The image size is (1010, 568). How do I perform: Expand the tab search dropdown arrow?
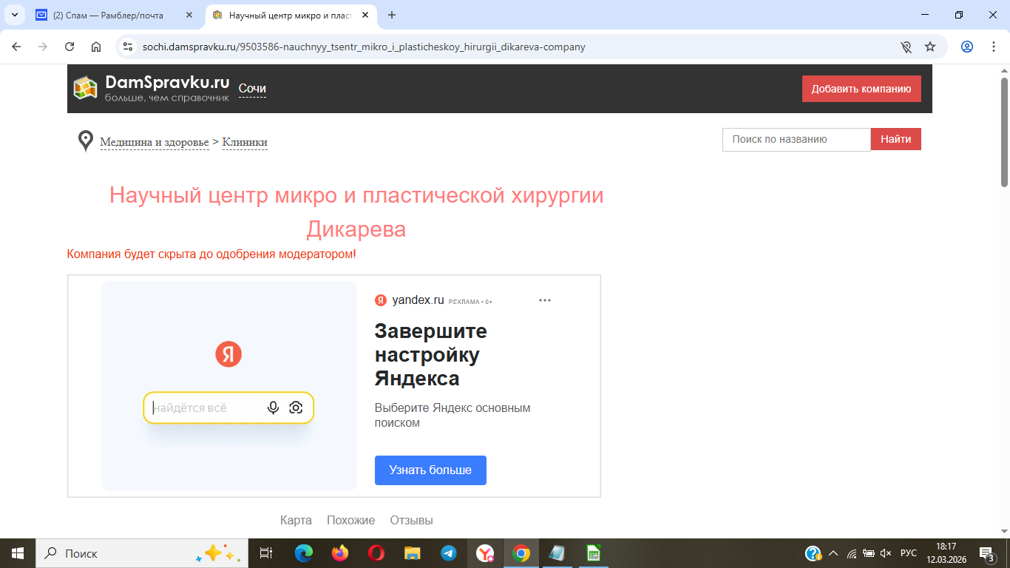coord(14,15)
